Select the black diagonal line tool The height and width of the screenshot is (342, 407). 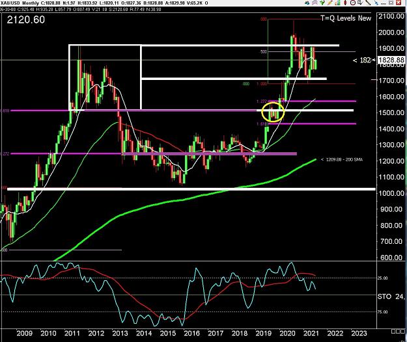click(368, 3)
